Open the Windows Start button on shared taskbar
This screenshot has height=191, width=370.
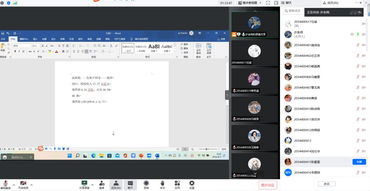pyautogui.click(x=70, y=155)
